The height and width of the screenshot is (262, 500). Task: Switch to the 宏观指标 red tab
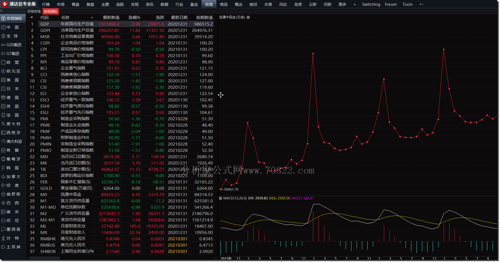(x=51, y=11)
